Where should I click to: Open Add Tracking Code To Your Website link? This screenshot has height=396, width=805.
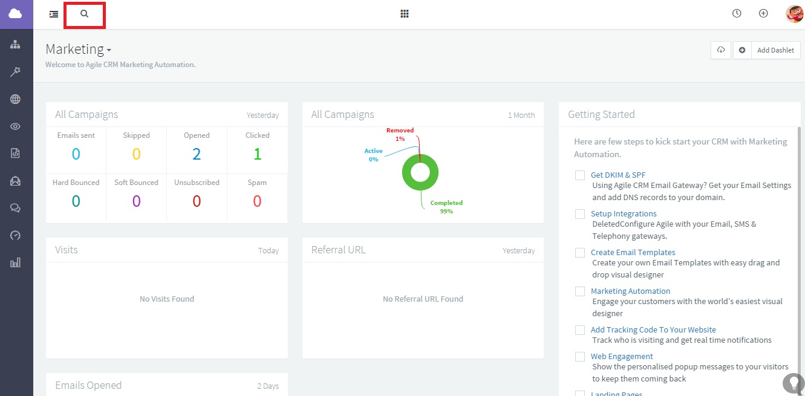click(x=653, y=330)
